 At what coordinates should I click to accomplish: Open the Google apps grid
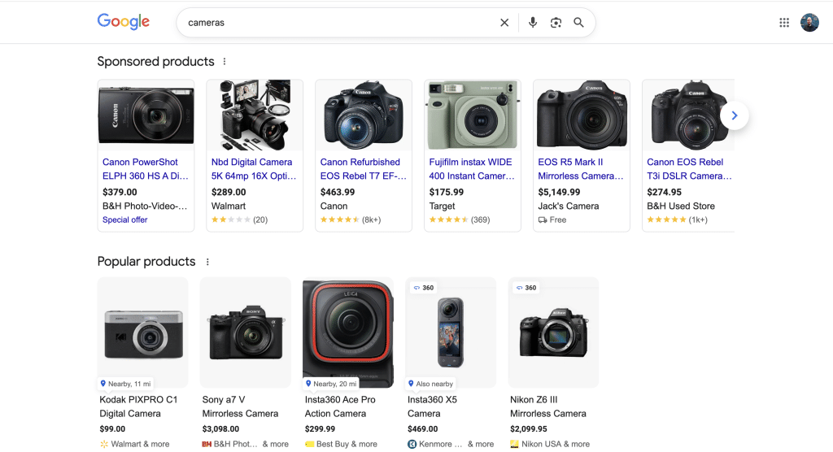(784, 22)
